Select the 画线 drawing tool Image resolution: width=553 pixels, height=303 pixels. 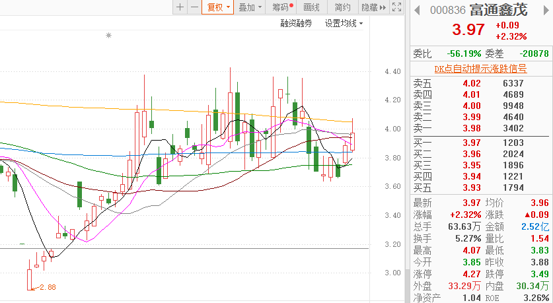(311, 7)
